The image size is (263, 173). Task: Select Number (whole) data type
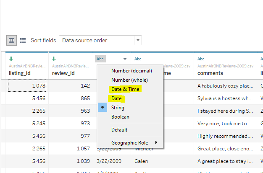click(x=129, y=79)
